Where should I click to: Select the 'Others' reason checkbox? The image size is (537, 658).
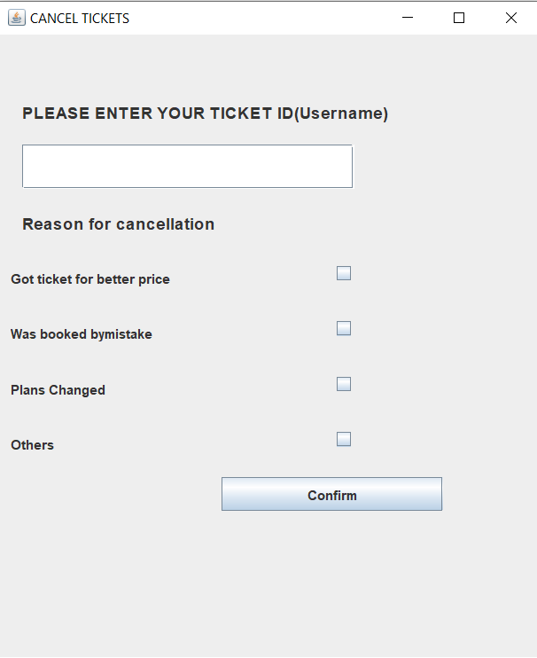[344, 439]
